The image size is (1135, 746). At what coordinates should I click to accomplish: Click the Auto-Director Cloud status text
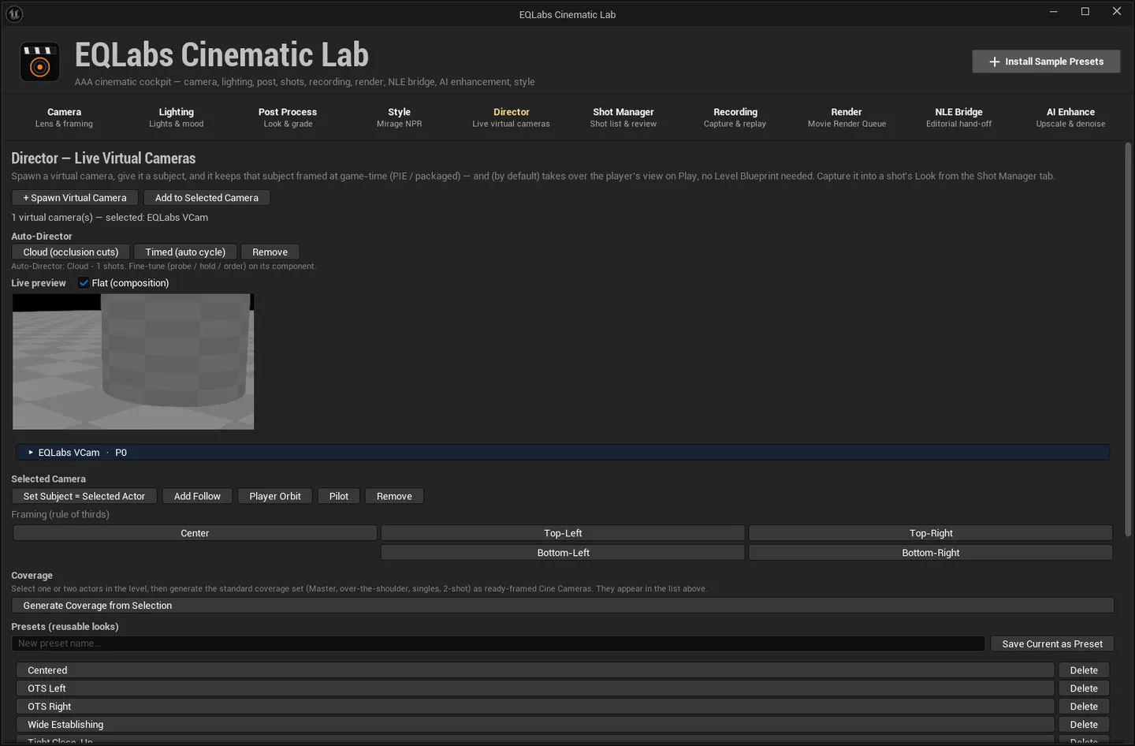(x=163, y=267)
